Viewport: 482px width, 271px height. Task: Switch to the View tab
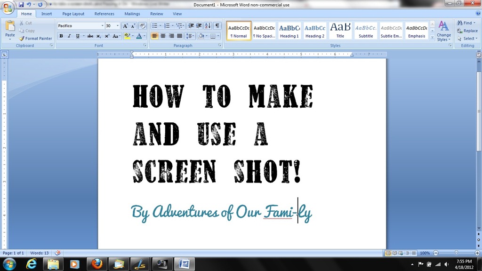(x=177, y=14)
